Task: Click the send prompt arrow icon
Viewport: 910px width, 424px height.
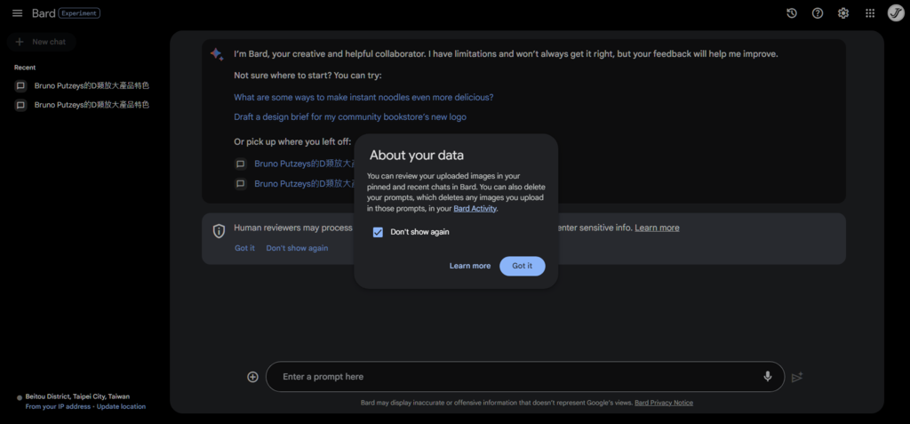Action: (x=797, y=377)
